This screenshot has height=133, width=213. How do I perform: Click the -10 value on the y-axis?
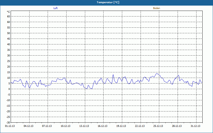tap(8, 100)
